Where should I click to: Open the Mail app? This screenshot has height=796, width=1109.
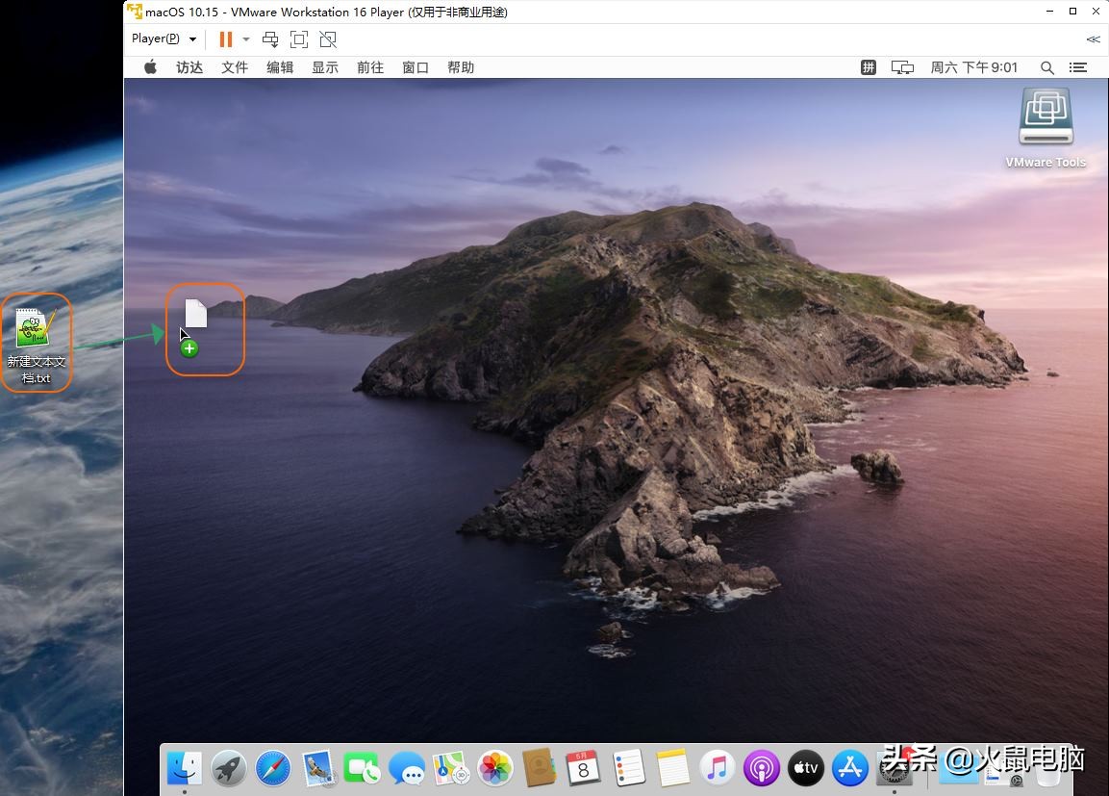pyautogui.click(x=316, y=768)
